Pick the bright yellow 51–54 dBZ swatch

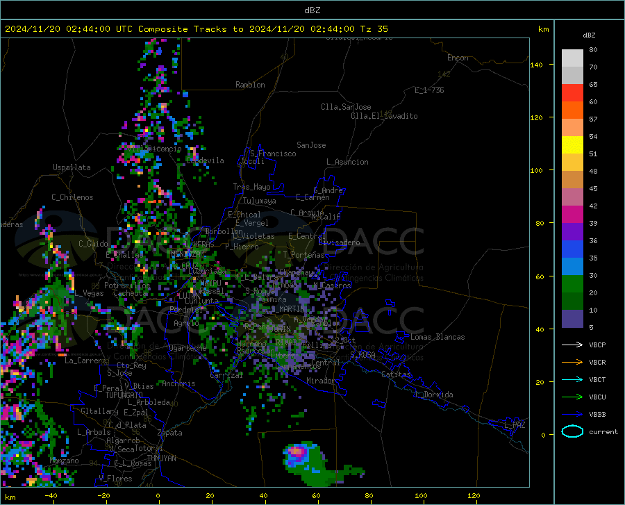click(572, 145)
